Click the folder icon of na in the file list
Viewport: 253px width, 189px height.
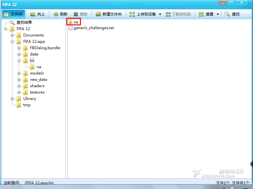coord(70,22)
